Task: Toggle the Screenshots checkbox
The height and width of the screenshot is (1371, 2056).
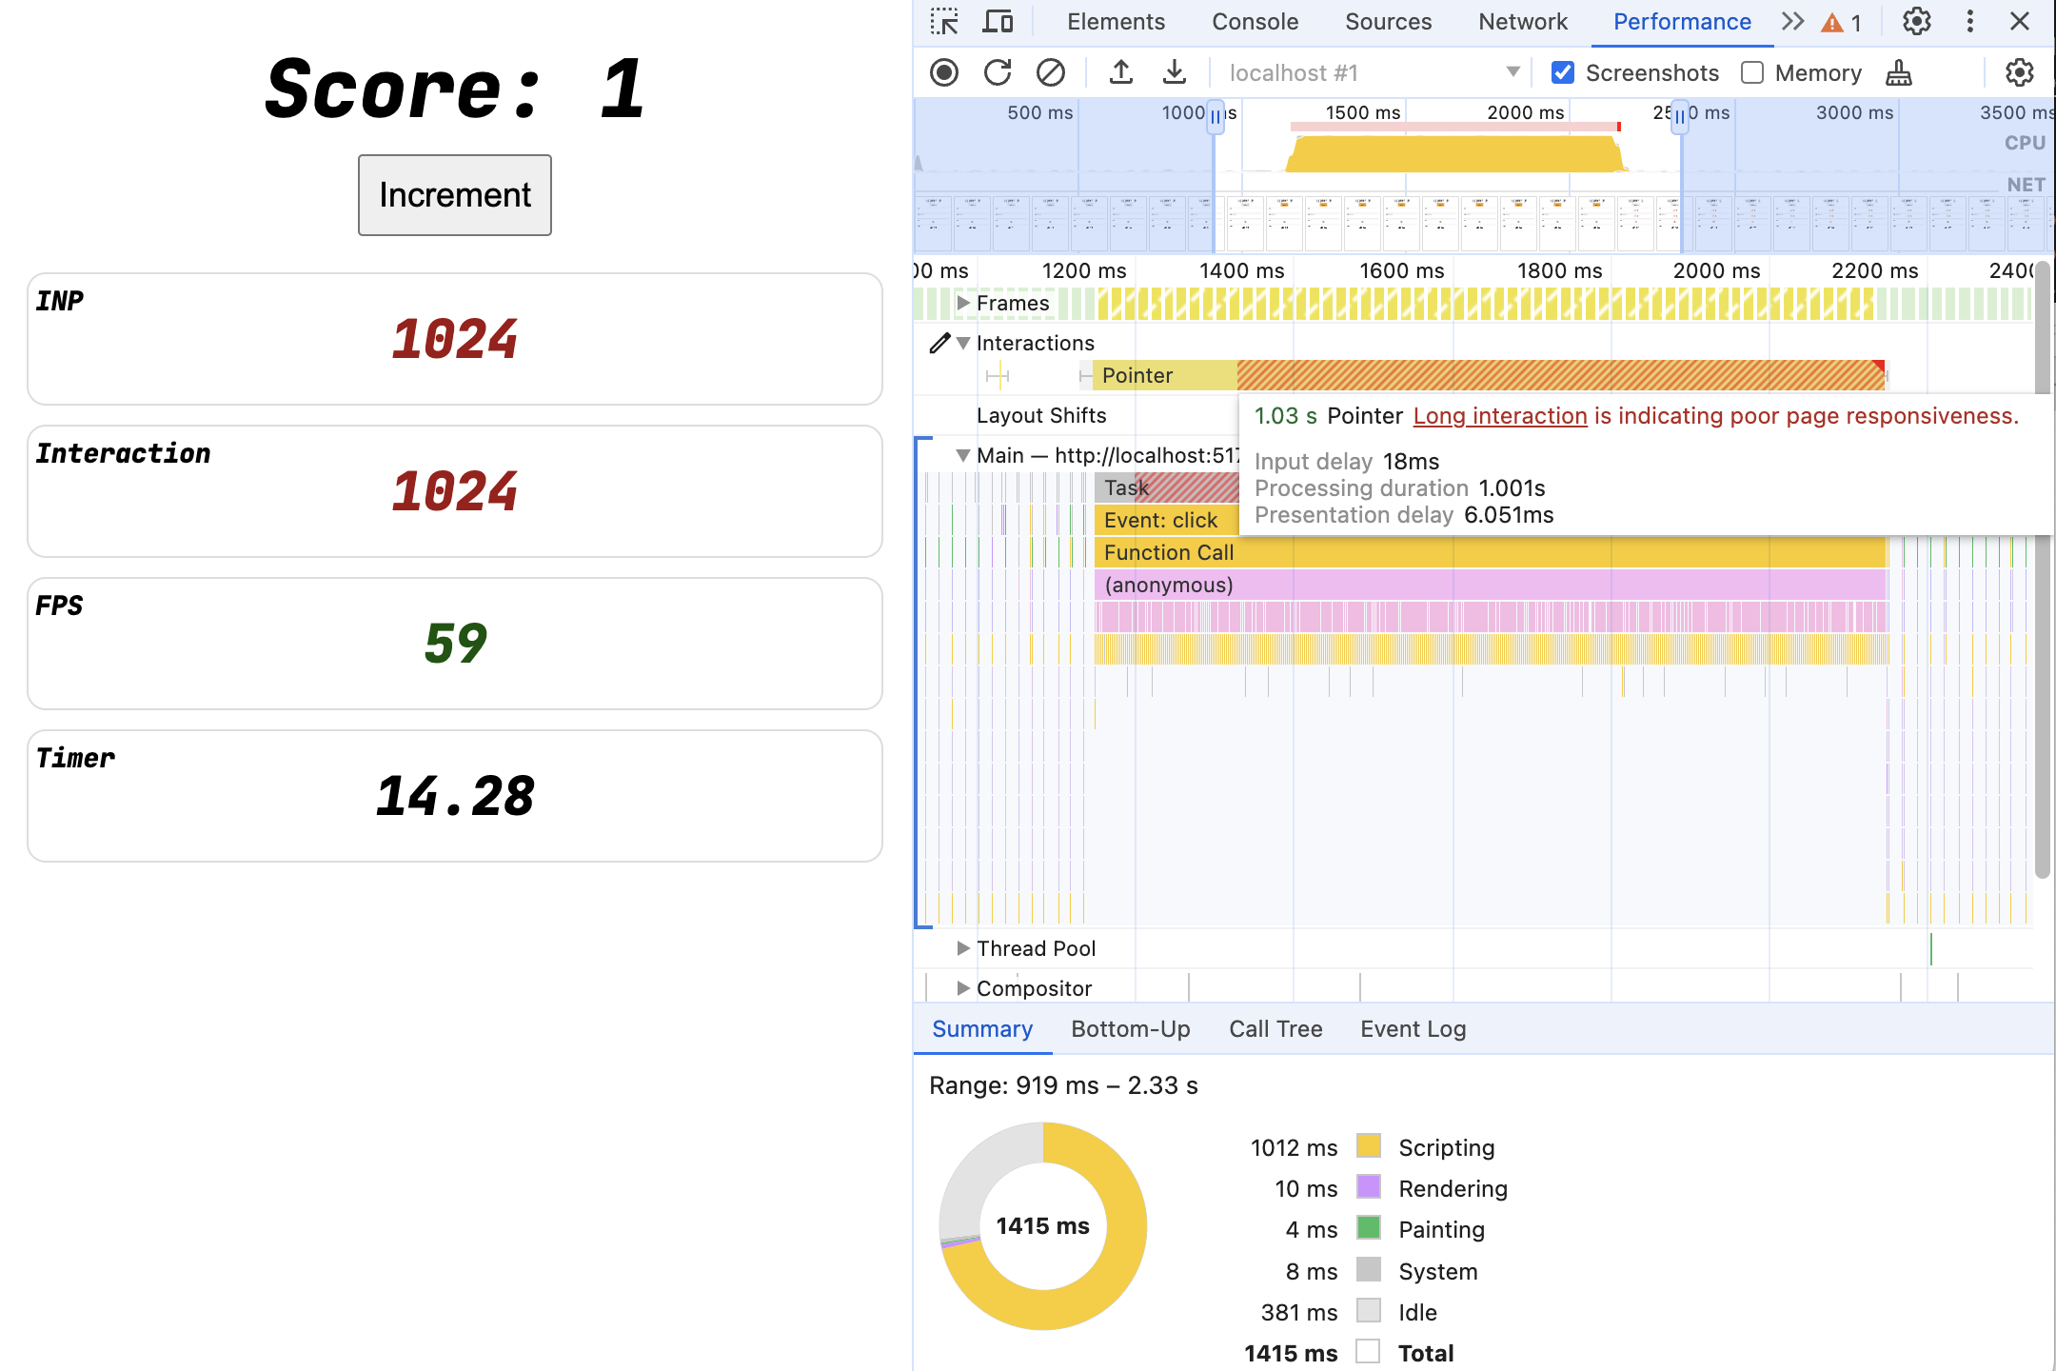Action: (1565, 72)
